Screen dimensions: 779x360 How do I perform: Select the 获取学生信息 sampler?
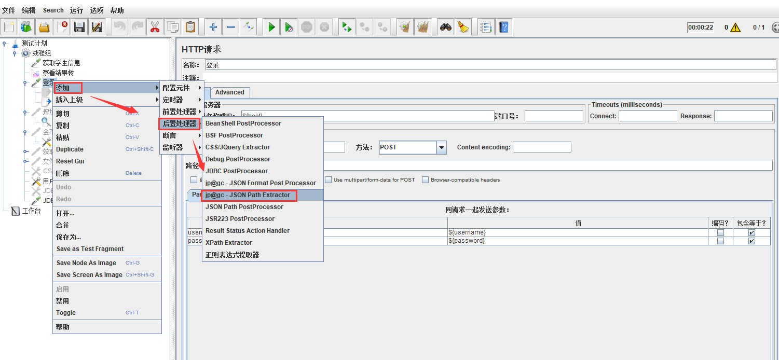tap(61, 63)
